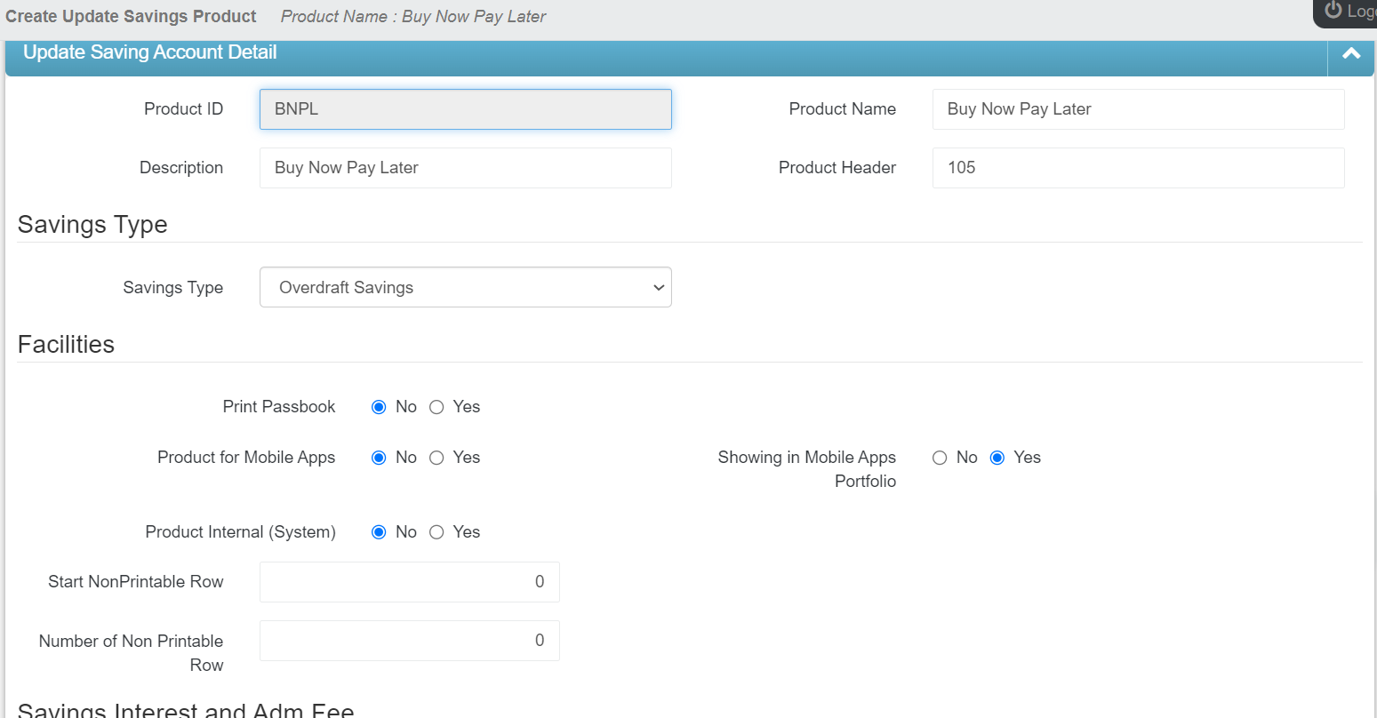Set Product Internal (System) to Yes
The height and width of the screenshot is (718, 1377).
click(x=436, y=532)
